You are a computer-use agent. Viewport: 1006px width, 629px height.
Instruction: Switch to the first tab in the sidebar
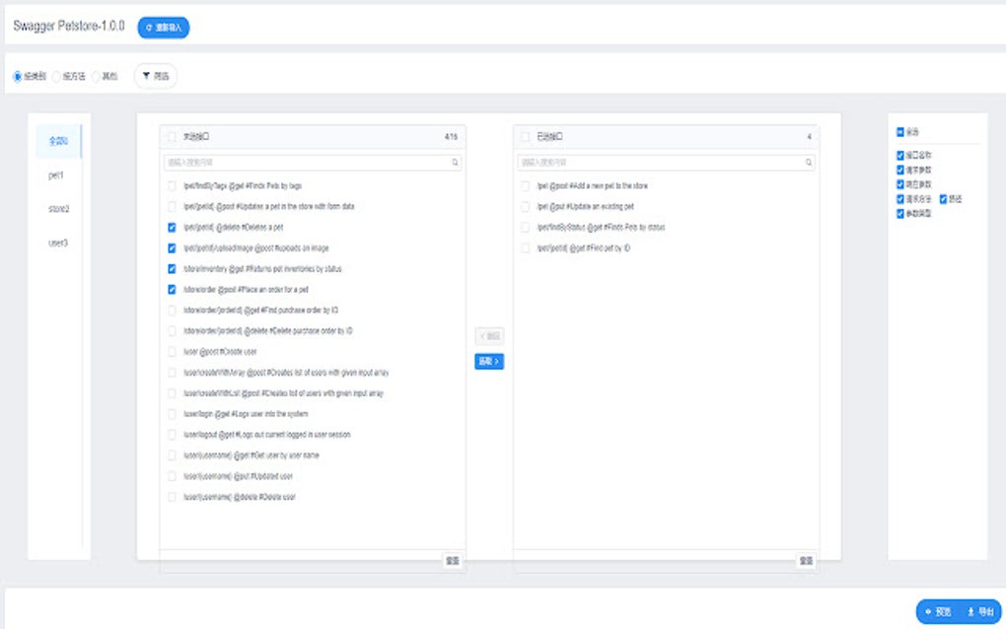[57, 140]
